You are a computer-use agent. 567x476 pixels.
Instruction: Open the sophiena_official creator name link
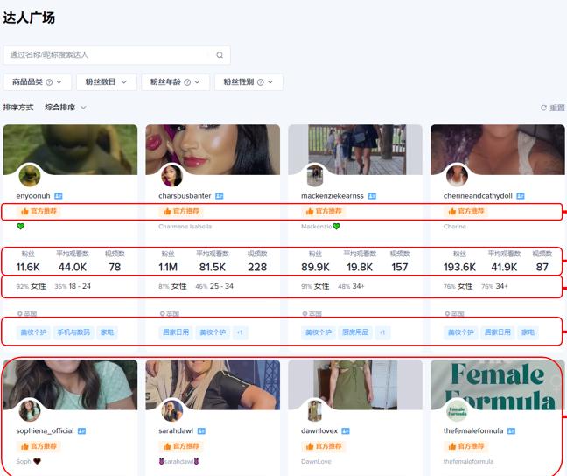pyautogui.click(x=45, y=430)
